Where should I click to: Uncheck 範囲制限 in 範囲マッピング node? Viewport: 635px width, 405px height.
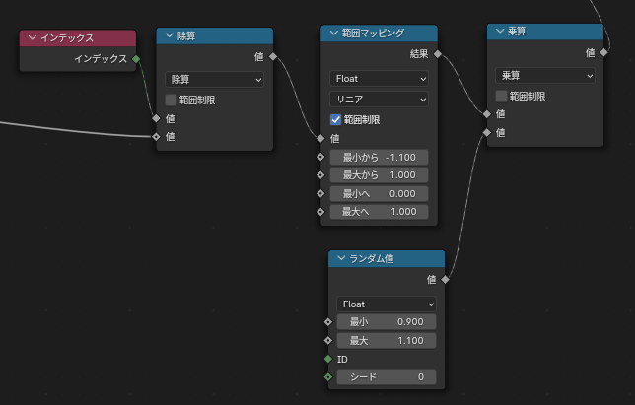click(x=336, y=119)
